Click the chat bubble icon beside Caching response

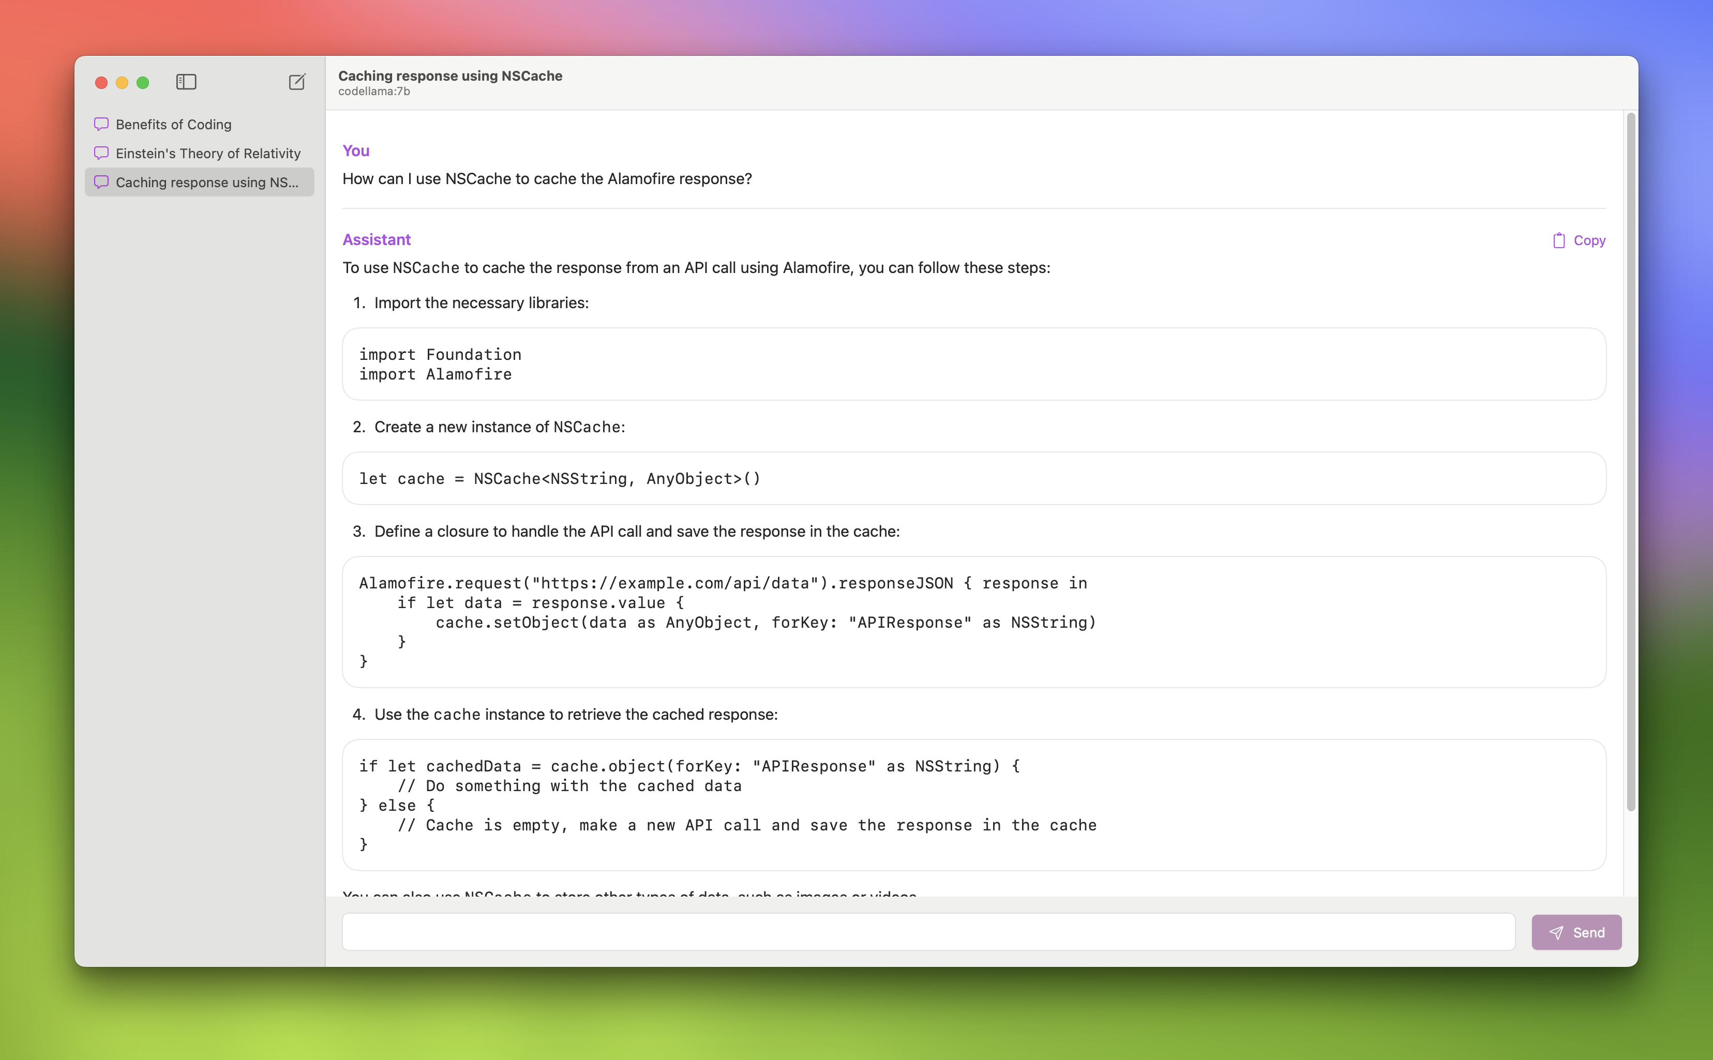(101, 183)
